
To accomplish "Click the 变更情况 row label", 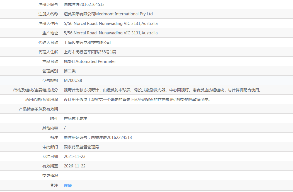I will 50,176.
